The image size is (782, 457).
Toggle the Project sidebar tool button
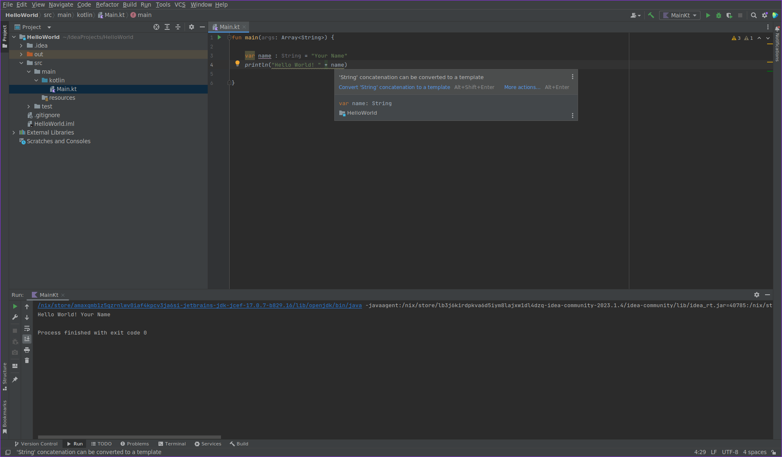click(5, 36)
